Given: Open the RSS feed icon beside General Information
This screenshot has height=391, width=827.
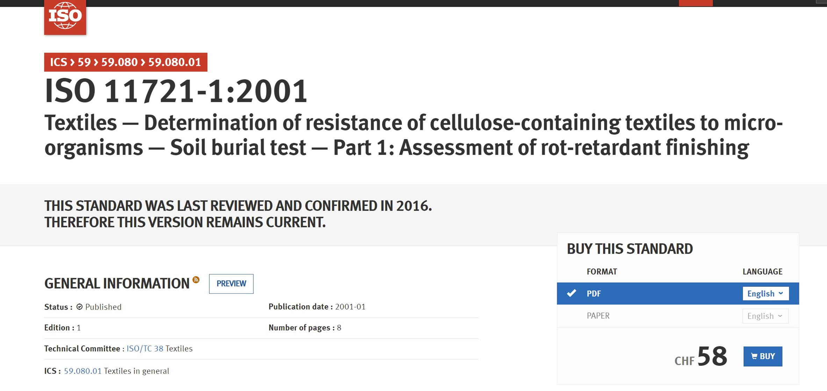Looking at the screenshot, I should pyautogui.click(x=196, y=279).
